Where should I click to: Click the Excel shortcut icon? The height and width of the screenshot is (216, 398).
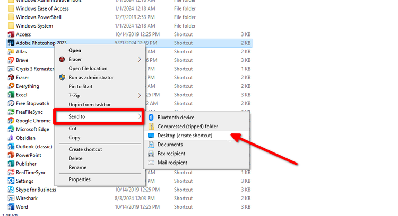tap(11, 95)
